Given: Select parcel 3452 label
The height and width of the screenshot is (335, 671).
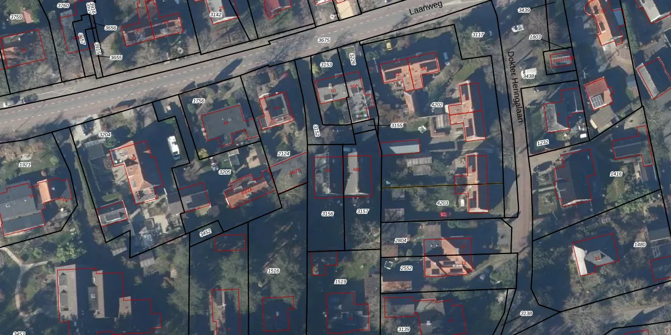Looking at the screenshot, I should 206,232.
